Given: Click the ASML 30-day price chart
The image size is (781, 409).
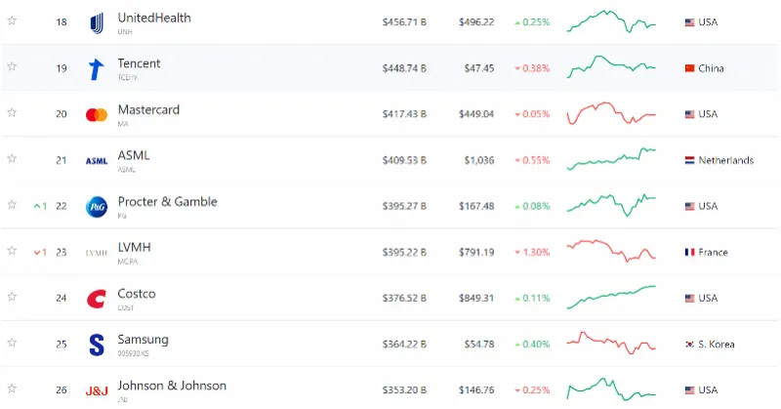Looking at the screenshot, I should (x=612, y=159).
